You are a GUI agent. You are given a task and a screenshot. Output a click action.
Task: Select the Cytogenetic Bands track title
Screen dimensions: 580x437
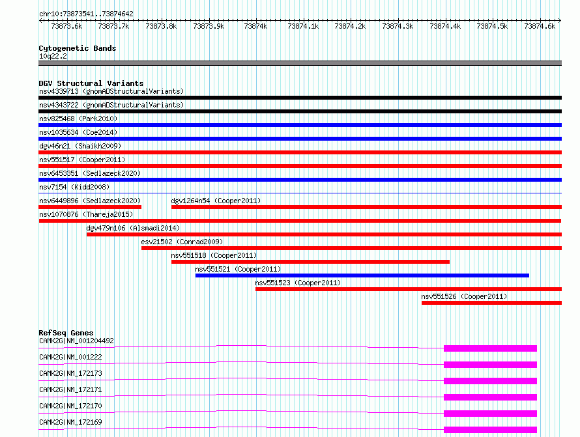pos(78,48)
